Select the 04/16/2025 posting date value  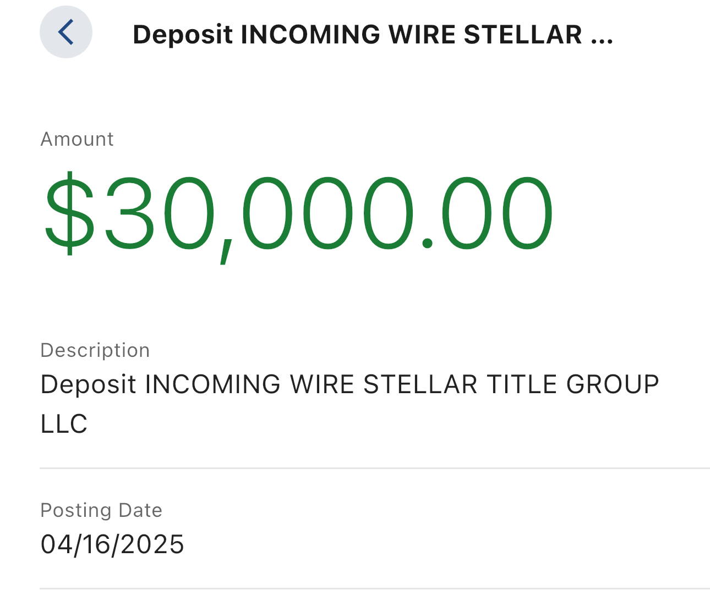point(112,544)
